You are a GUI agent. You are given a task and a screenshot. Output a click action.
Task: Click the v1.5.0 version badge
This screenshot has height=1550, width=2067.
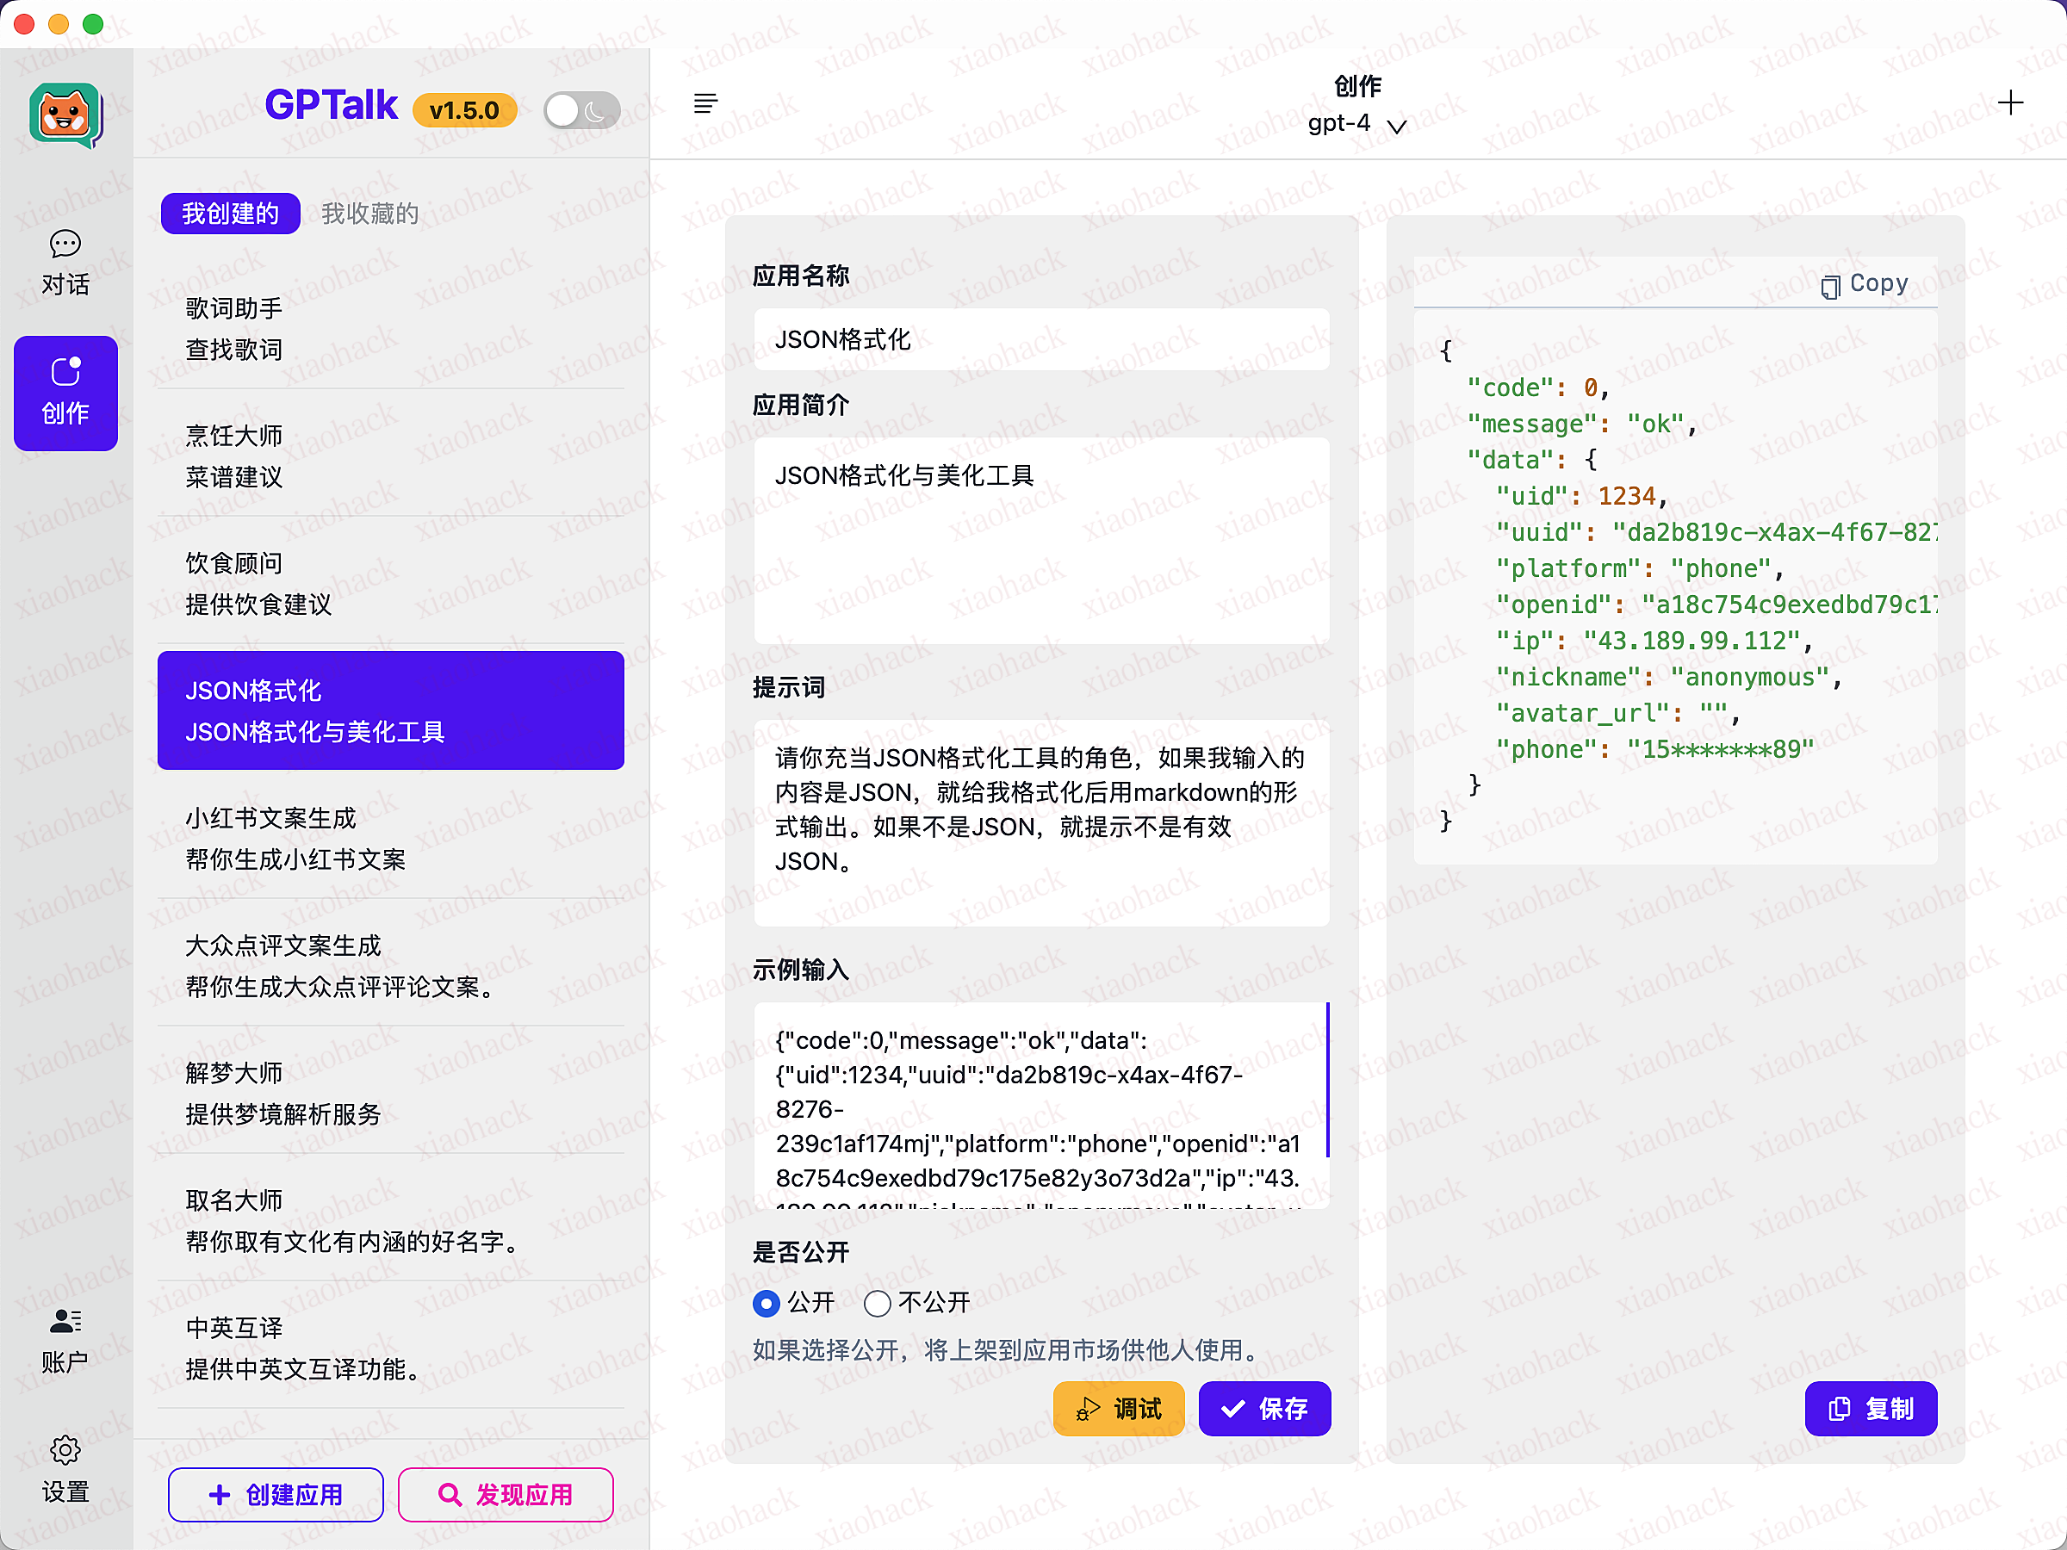(464, 110)
